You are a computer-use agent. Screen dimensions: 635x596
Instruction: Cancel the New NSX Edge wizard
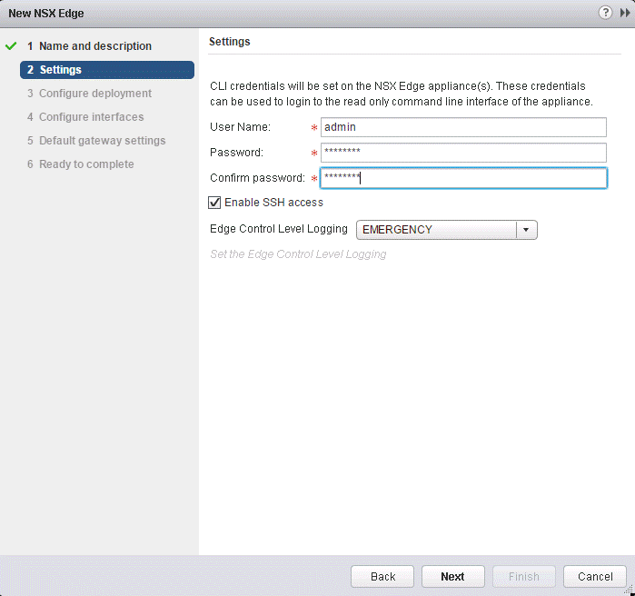(x=594, y=576)
